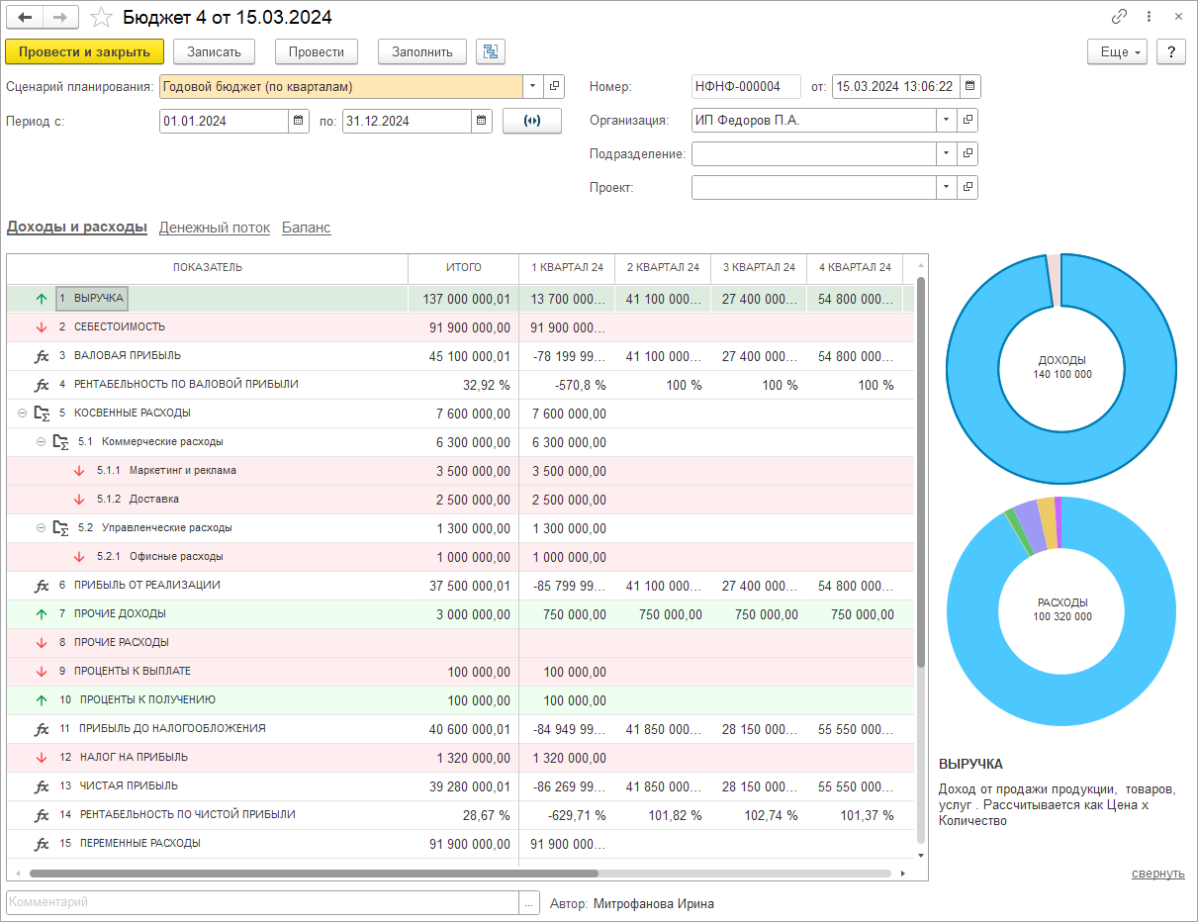This screenshot has width=1198, height=922.
Task: Click the свернуть link
Action: (1157, 874)
